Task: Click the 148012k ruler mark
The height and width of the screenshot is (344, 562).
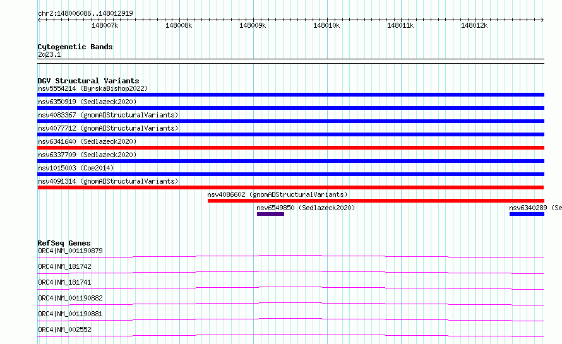Action: point(474,25)
